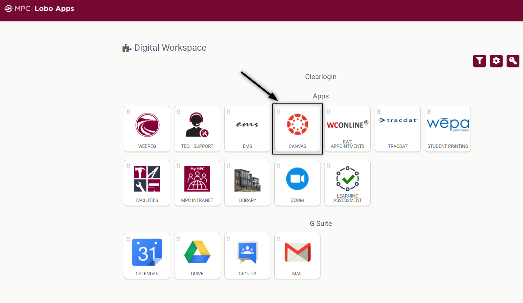Viewport: 523px width, 303px height.
Task: Open the Learning Assessment tile
Action: 348,183
